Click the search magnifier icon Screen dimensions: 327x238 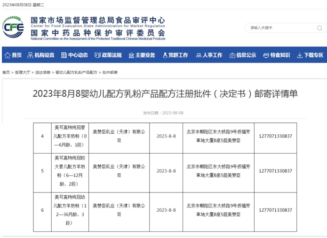tap(319, 28)
